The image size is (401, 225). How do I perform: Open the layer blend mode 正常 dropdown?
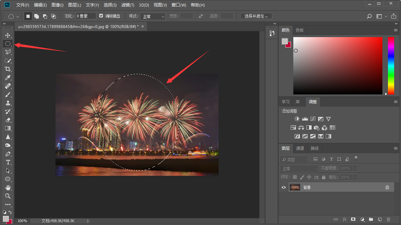[299, 168]
